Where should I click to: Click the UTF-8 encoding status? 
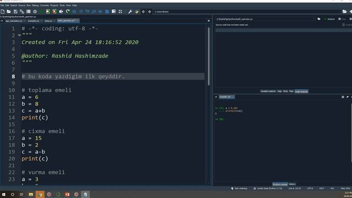(x=310, y=188)
